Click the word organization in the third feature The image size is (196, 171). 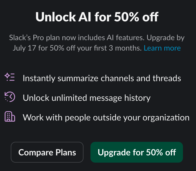pyautogui.click(x=166, y=118)
